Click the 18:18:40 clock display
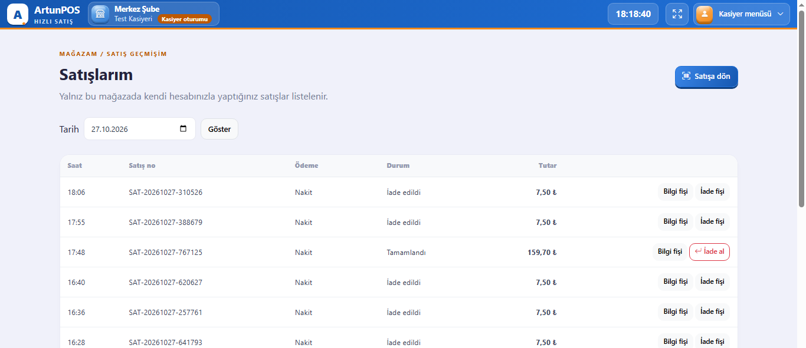The width and height of the screenshot is (806, 348). coord(633,14)
